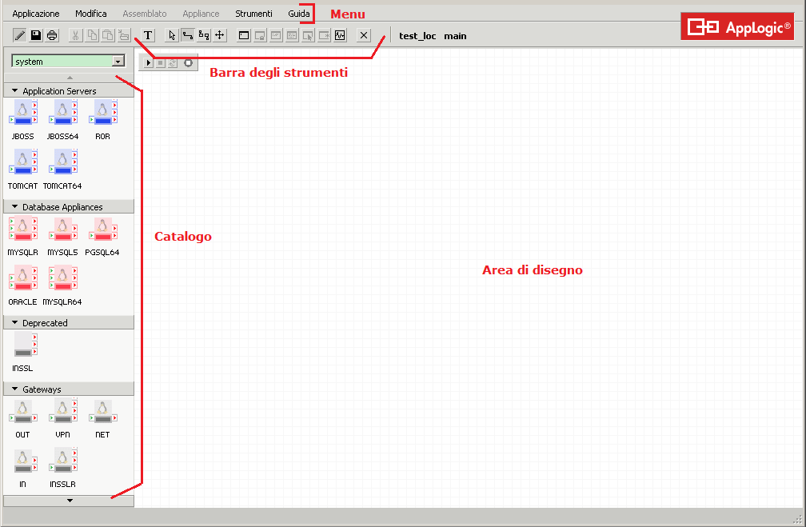Collapse the Gateways category
The width and height of the screenshot is (806, 527).
(15, 389)
